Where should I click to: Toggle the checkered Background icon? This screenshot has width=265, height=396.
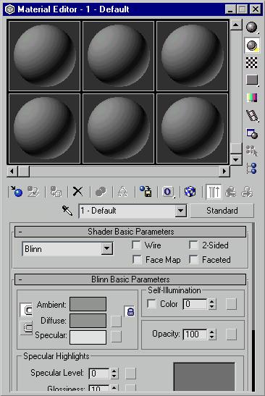tap(252, 63)
